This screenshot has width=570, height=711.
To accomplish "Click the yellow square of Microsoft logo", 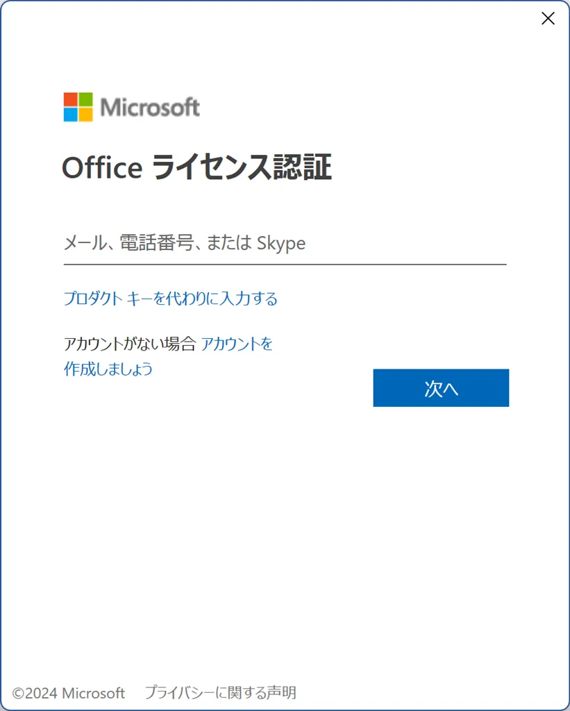I will click(x=86, y=115).
